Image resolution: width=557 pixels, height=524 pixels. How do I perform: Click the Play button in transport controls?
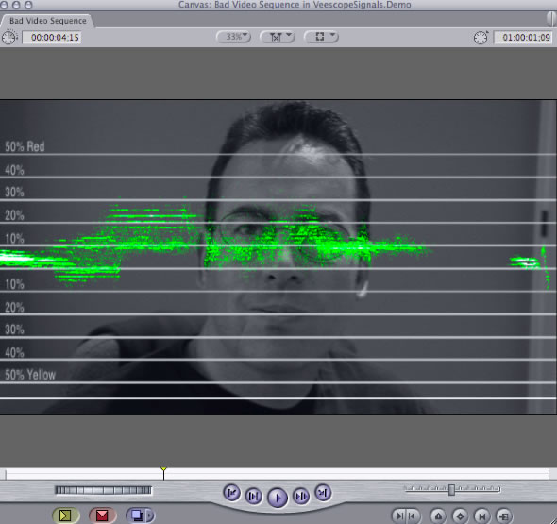[x=277, y=497]
